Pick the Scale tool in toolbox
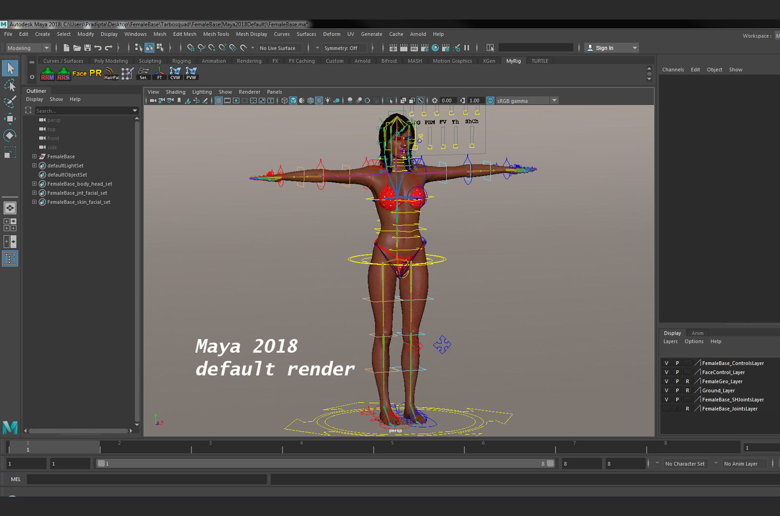Image resolution: width=780 pixels, height=516 pixels. click(x=10, y=152)
